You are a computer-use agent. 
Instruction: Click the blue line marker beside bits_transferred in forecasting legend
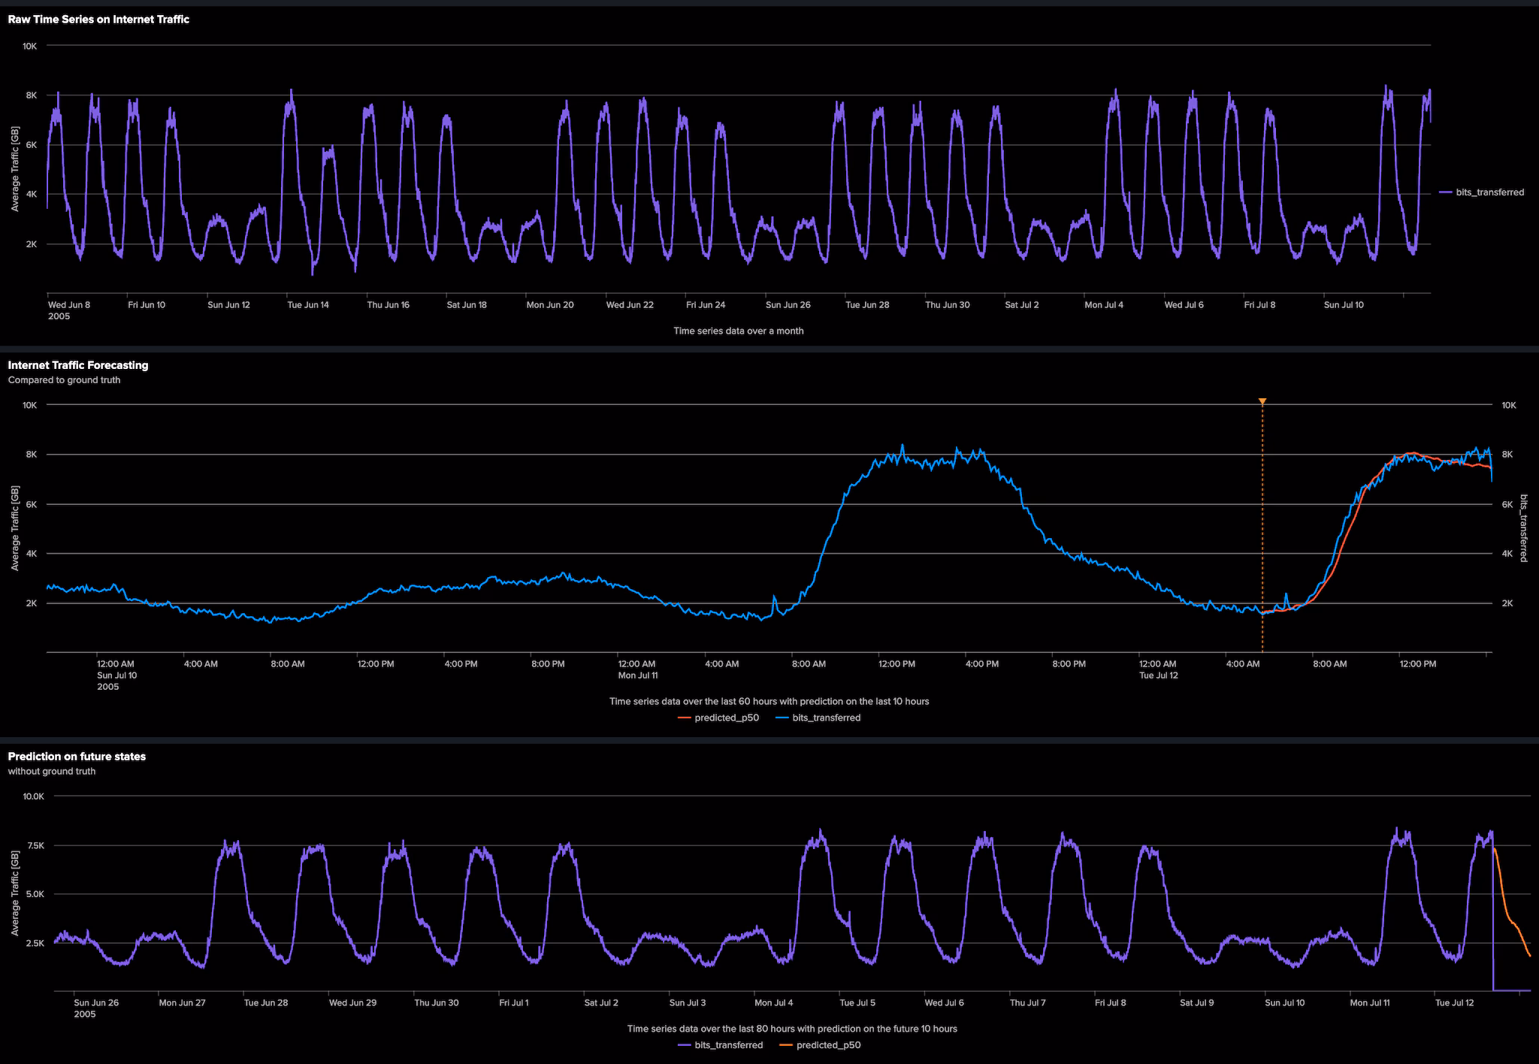[782, 718]
